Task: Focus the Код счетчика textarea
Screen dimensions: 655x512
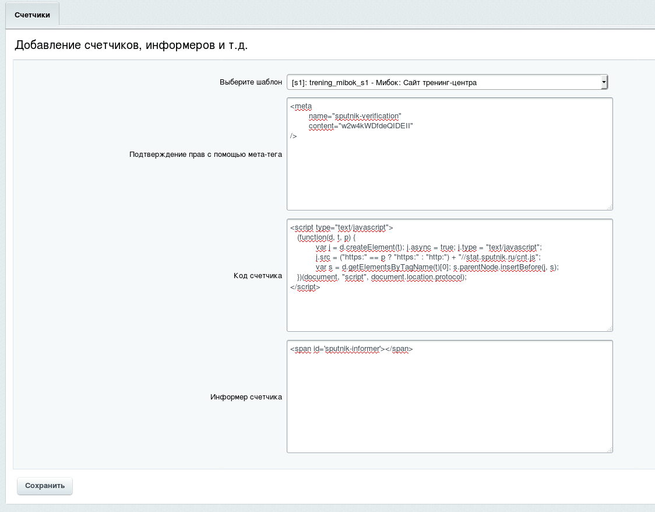Action: point(449,275)
